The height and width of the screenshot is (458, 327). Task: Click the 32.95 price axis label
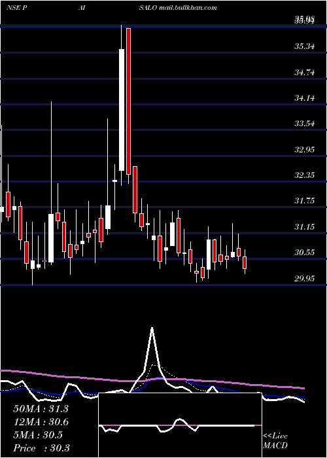pos(305,150)
